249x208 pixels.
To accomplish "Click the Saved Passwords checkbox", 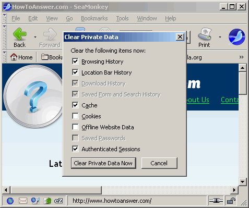I will (x=75, y=138).
